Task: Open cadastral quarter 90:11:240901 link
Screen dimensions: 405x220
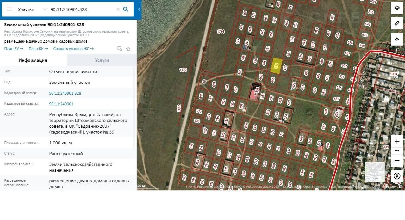Action: click(61, 104)
